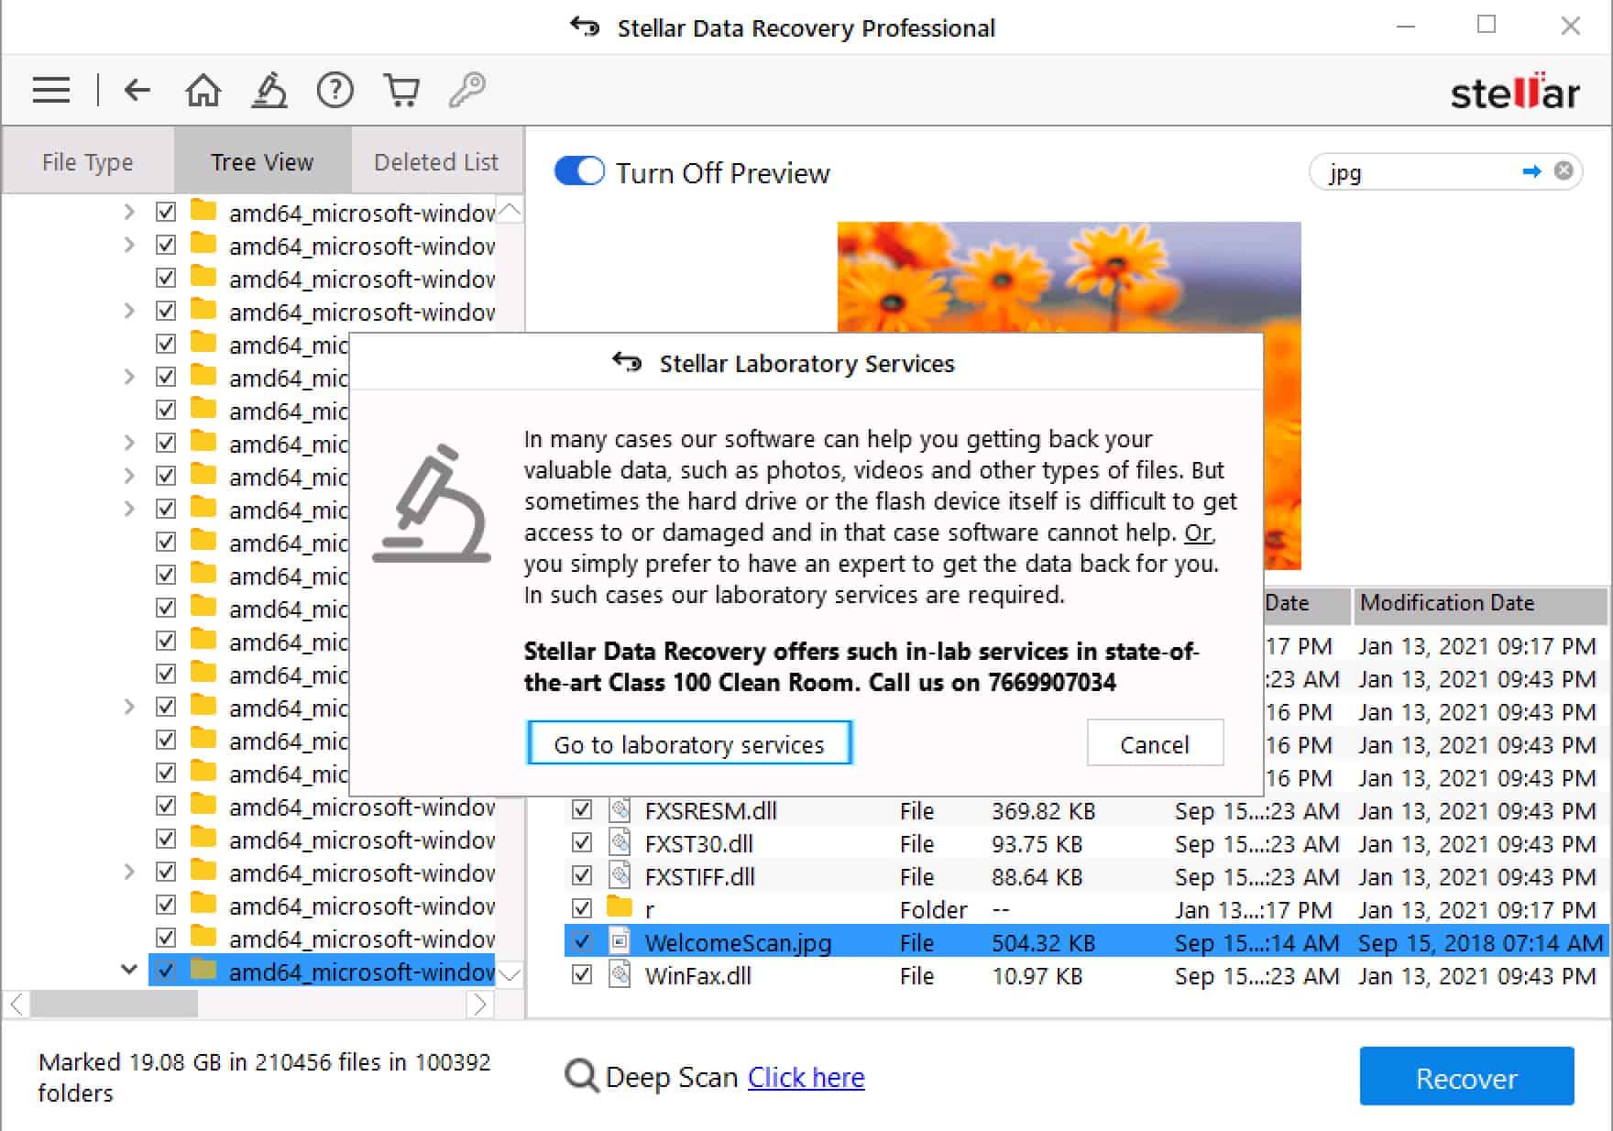Collapse the selected amd64_microsoft-window folder
Image resolution: width=1613 pixels, height=1131 pixels.
129,970
